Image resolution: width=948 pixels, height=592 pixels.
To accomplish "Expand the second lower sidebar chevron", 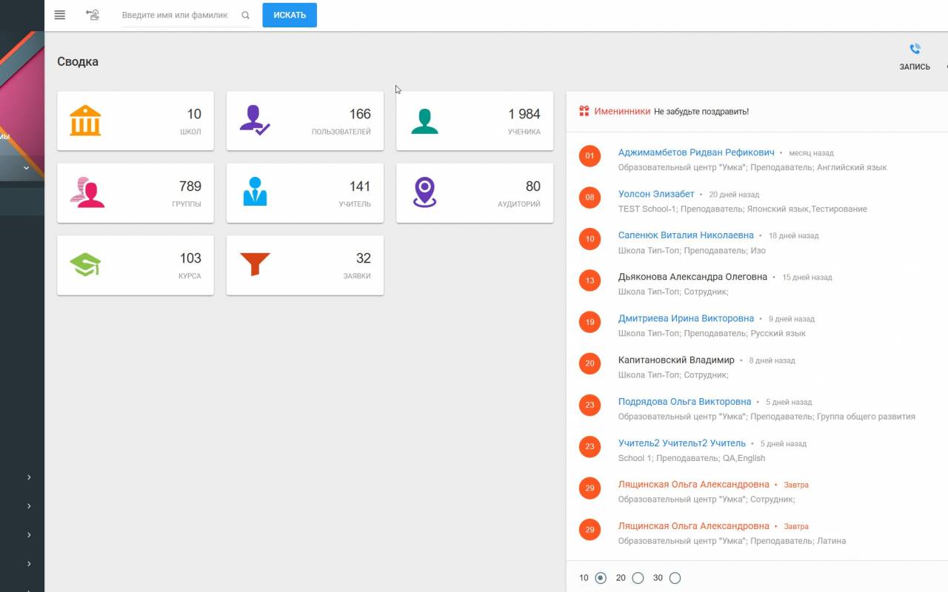I will [29, 506].
